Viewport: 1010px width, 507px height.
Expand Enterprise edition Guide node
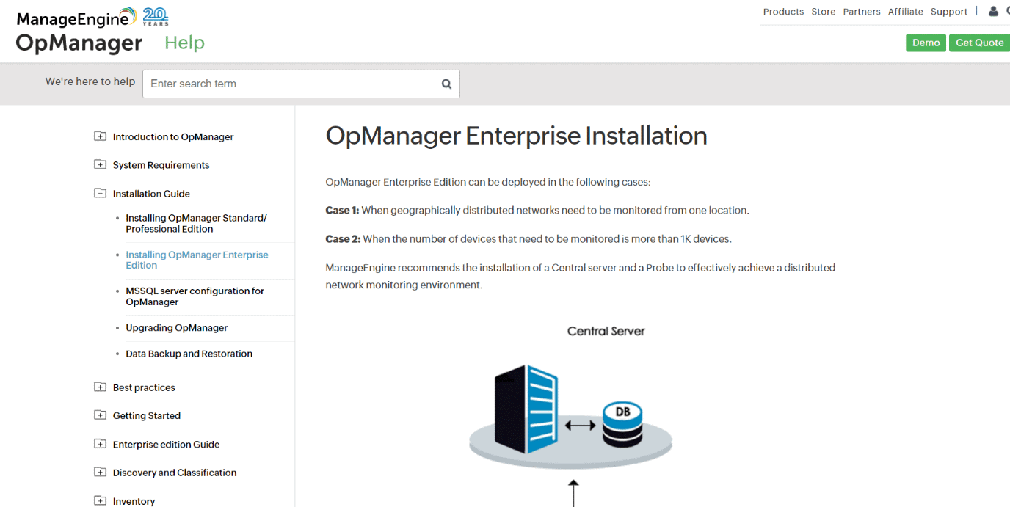tap(100, 444)
